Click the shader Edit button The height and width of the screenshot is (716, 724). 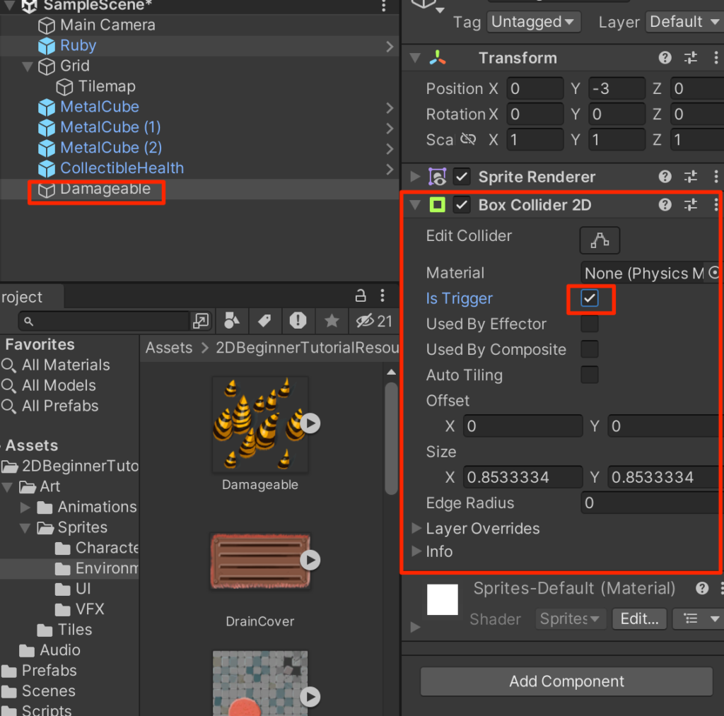pos(639,618)
